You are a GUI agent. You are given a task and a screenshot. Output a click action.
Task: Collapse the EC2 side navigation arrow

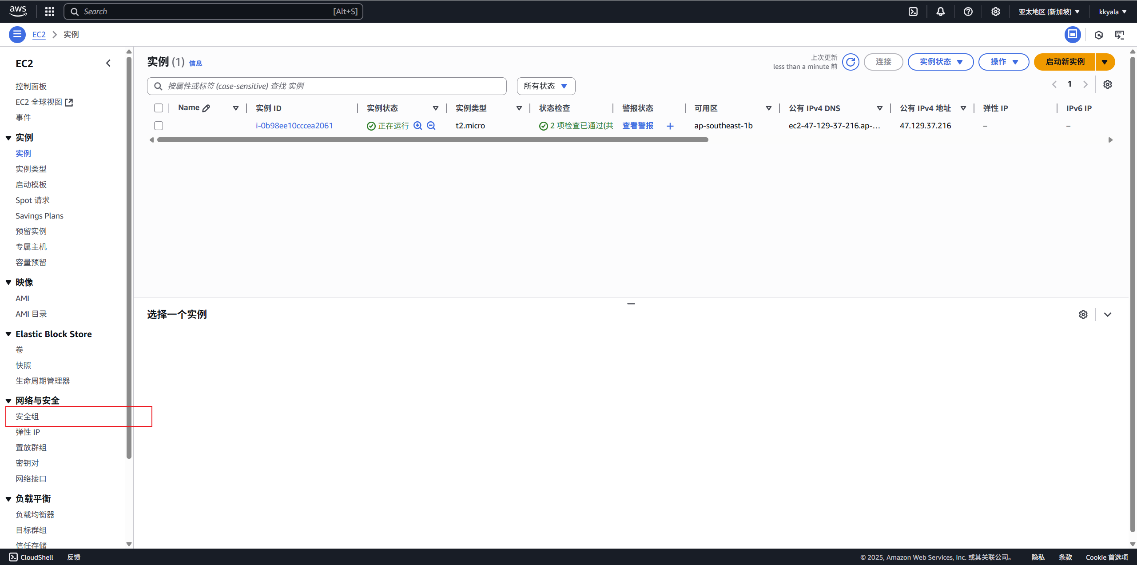[108, 63]
